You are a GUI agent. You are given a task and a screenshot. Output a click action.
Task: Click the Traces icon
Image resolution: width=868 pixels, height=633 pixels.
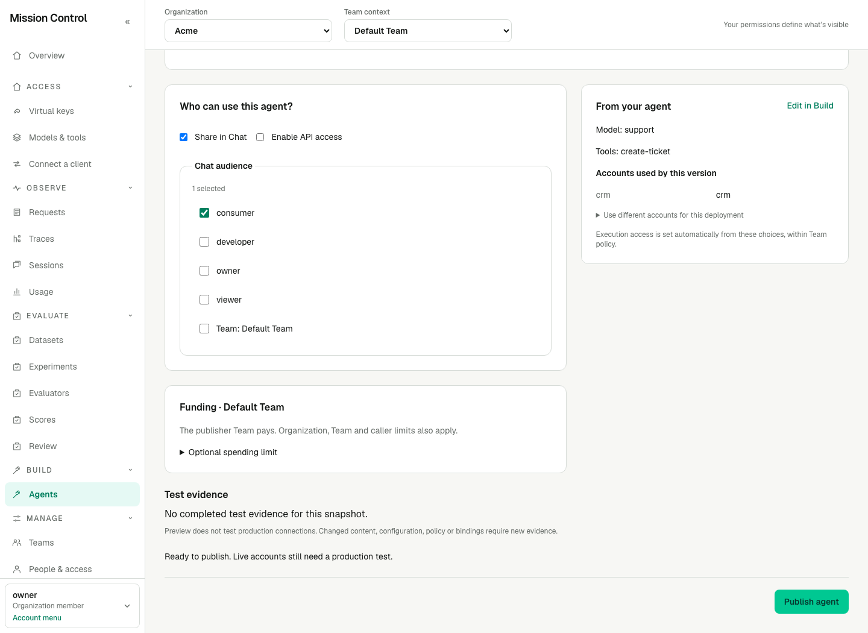17,239
